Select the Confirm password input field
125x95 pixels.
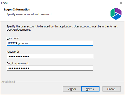[x=50, y=68]
